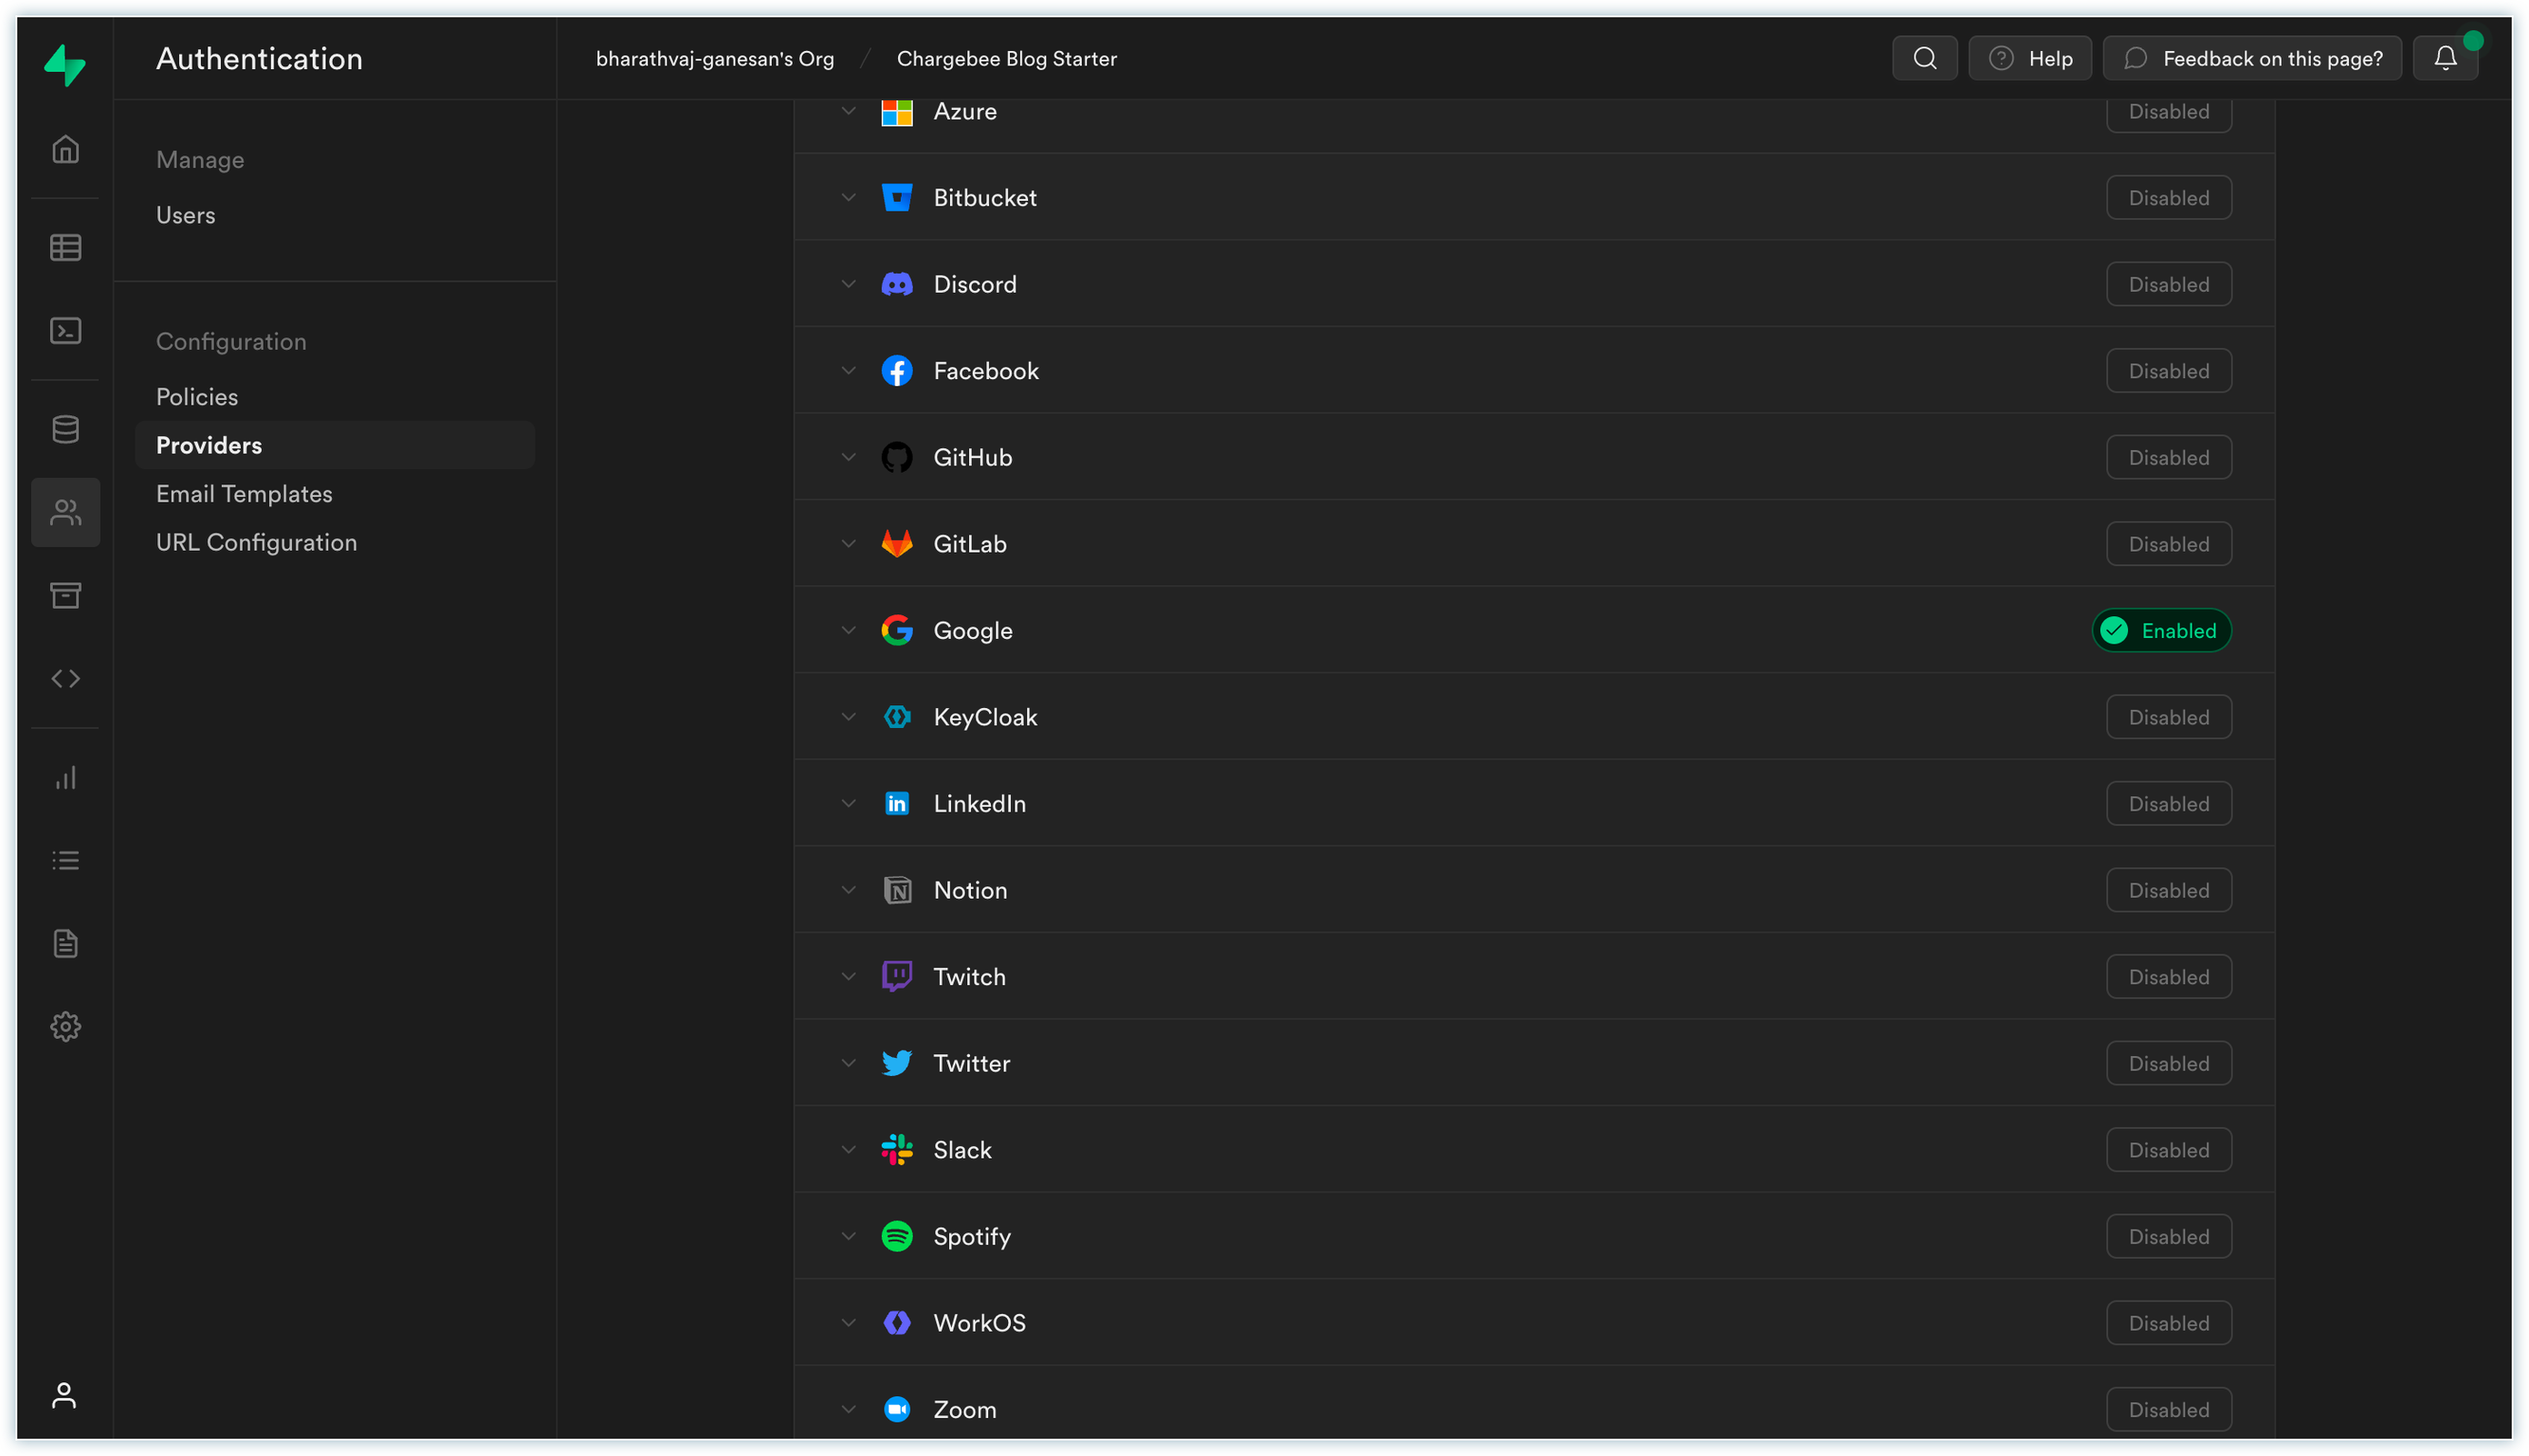The height and width of the screenshot is (1456, 2529).
Task: Open the Table Editor icon
Action: [65, 247]
